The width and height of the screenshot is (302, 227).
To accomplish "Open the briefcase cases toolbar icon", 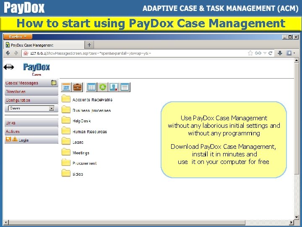I will [78, 87].
